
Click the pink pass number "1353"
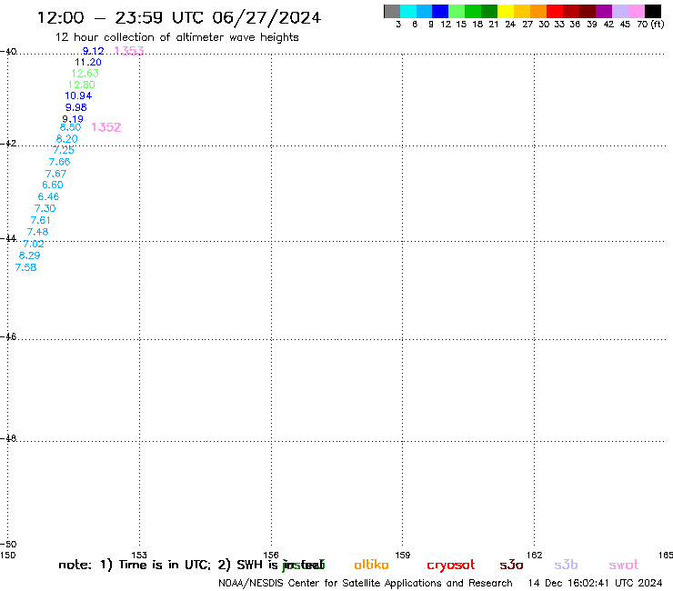pyautogui.click(x=129, y=51)
